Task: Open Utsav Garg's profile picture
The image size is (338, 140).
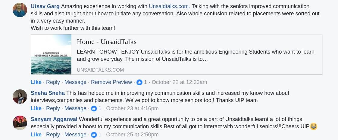Action: pos(20,10)
